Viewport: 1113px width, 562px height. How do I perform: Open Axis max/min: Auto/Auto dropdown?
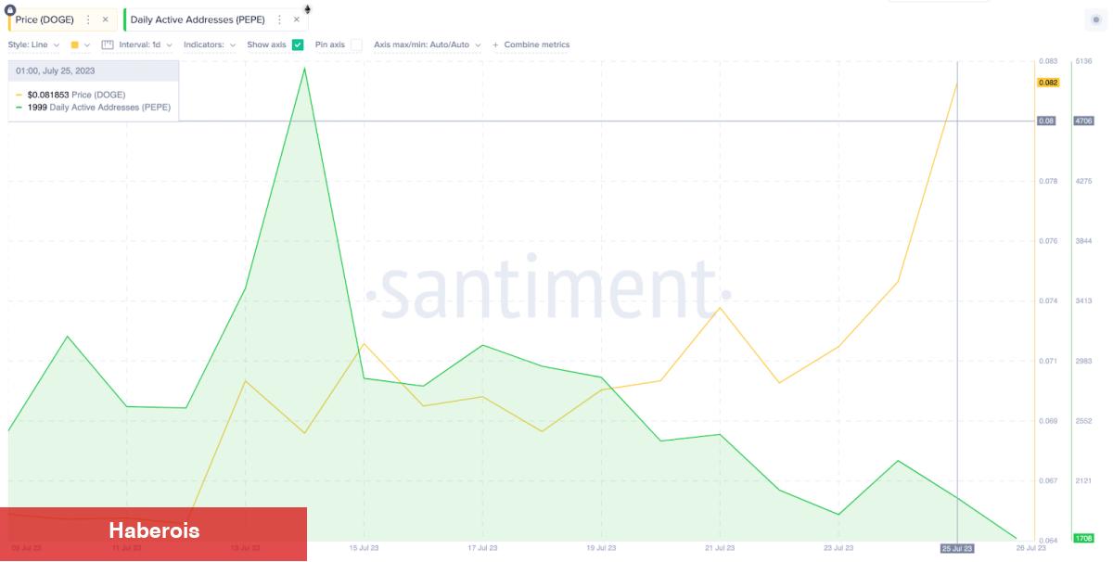pyautogui.click(x=428, y=45)
